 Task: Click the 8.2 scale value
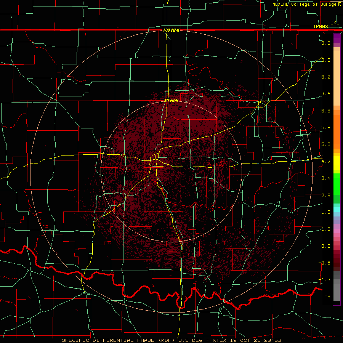tap(326, 77)
